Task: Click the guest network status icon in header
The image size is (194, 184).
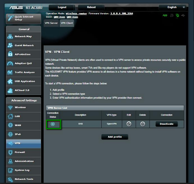Action: pos(172,15)
